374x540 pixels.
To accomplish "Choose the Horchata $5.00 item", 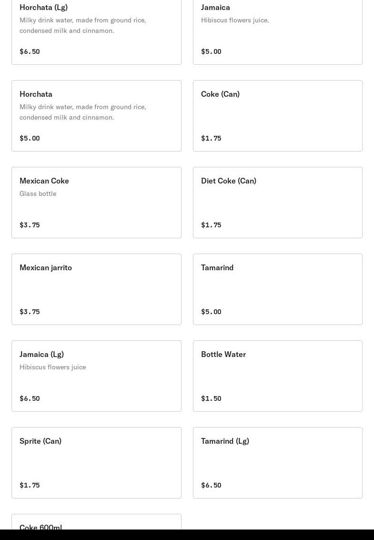I will tap(96, 116).
